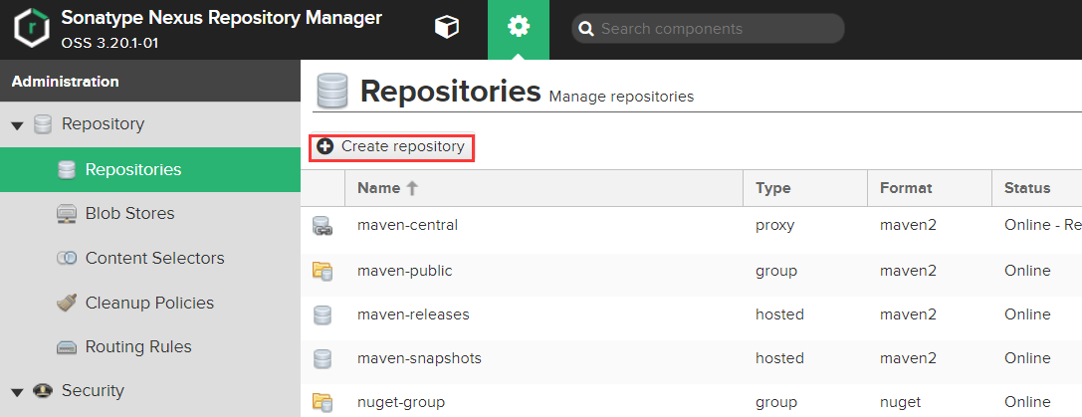Sort by the Type column header

click(x=805, y=188)
